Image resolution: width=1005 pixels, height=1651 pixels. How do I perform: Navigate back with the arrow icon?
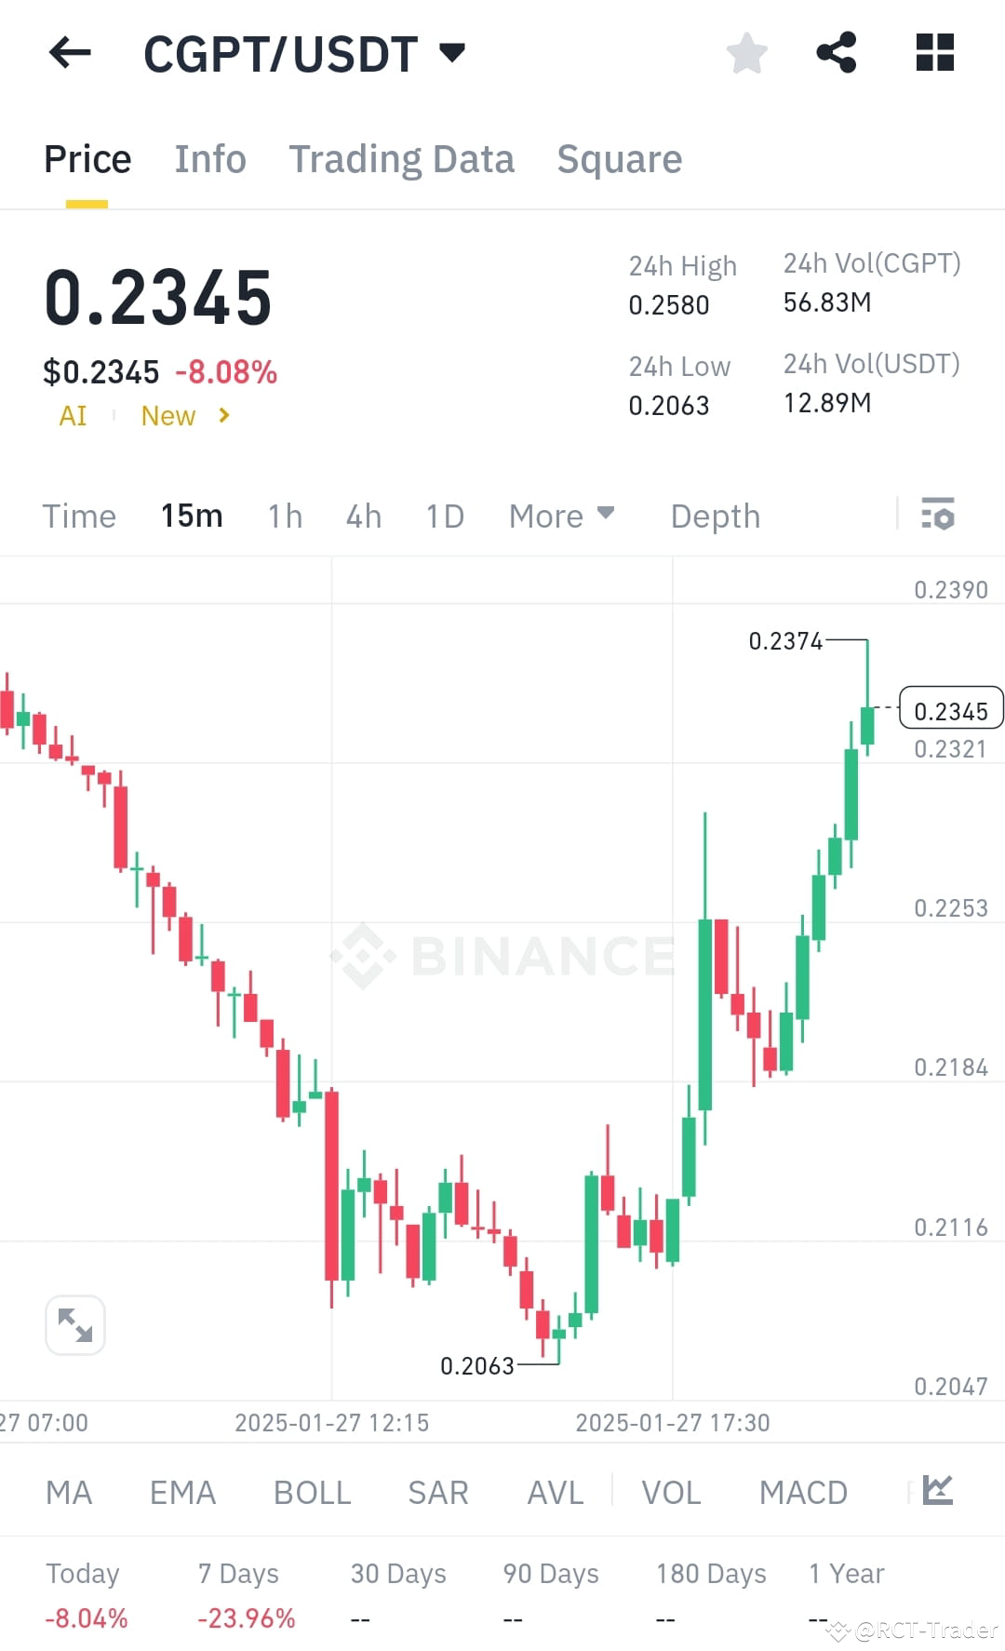click(x=70, y=53)
